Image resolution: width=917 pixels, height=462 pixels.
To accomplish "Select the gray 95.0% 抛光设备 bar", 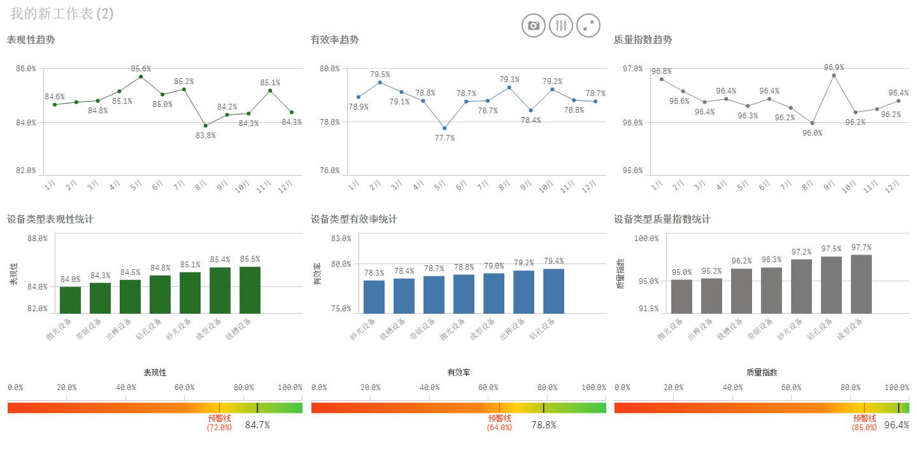I will click(682, 297).
